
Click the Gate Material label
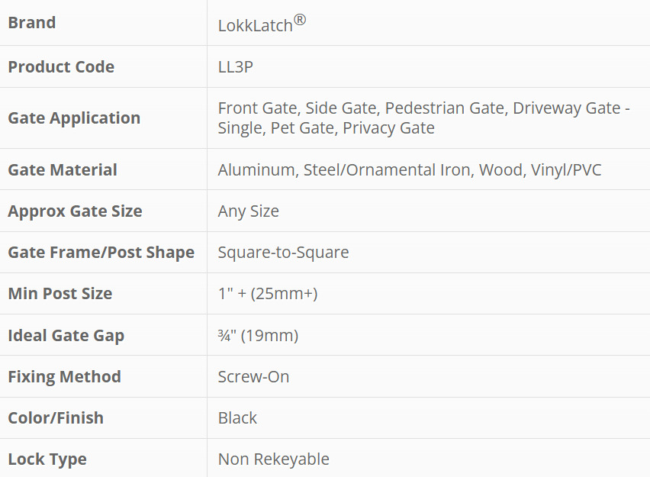point(63,170)
